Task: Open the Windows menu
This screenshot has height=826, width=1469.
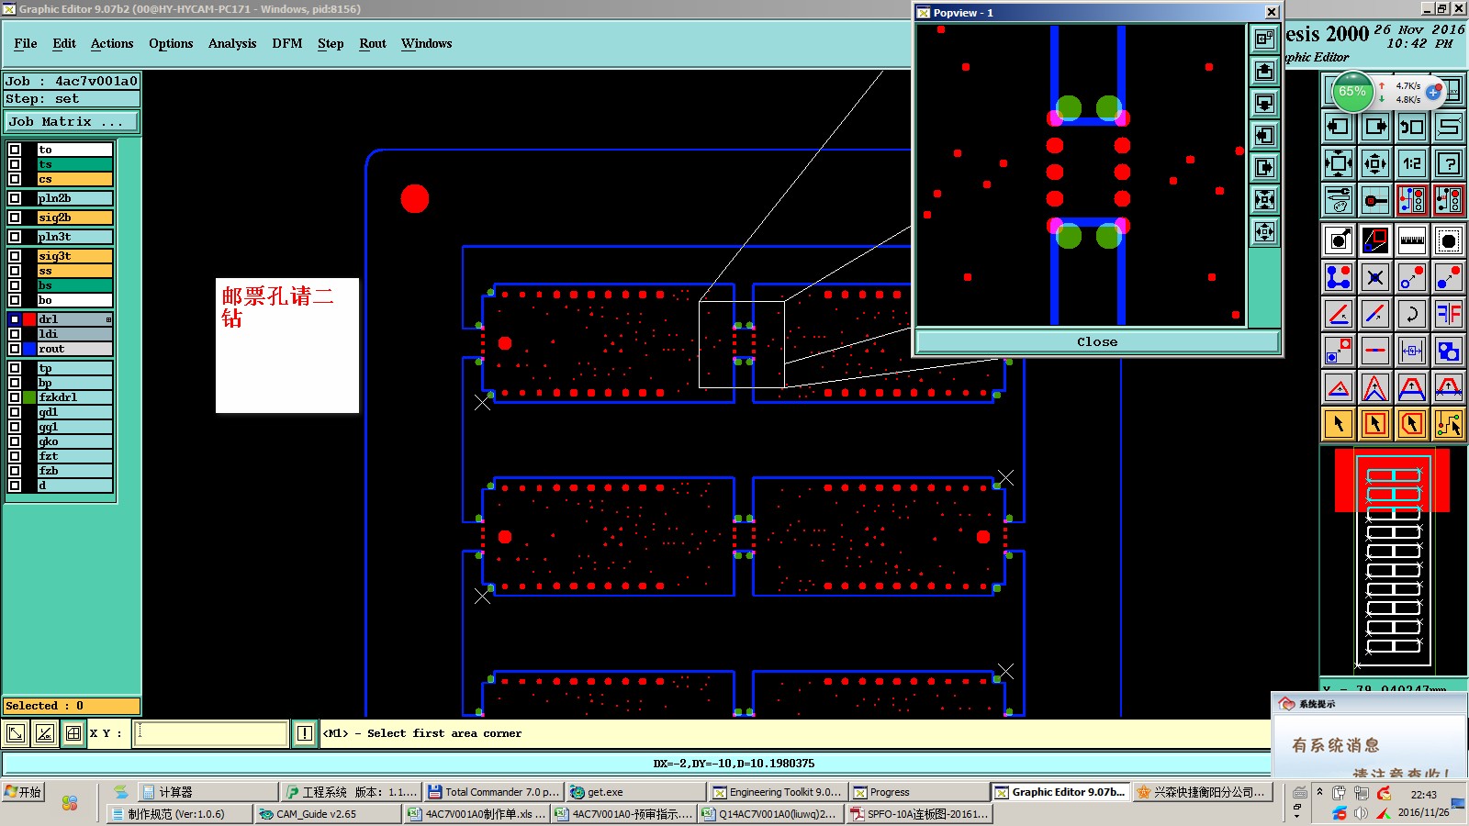Action: [426, 43]
